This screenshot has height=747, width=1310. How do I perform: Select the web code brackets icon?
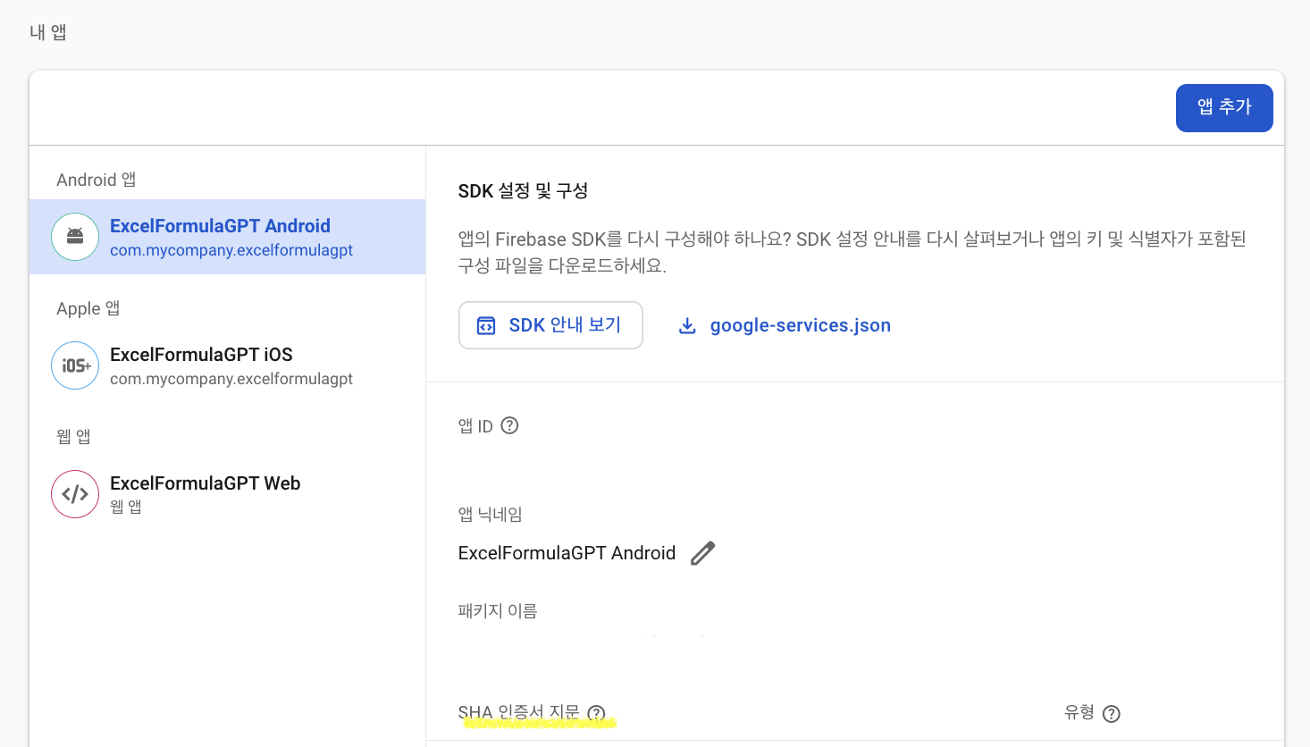click(75, 494)
